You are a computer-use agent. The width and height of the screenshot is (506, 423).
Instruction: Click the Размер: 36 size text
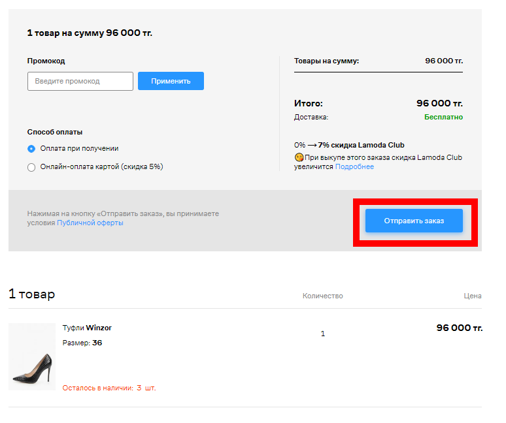[82, 343]
